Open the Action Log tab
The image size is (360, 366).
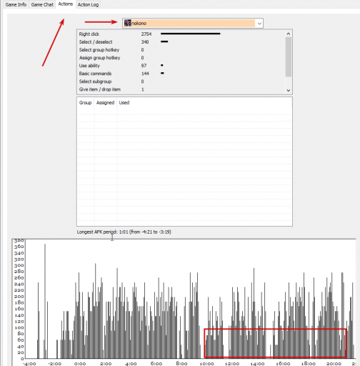click(88, 4)
